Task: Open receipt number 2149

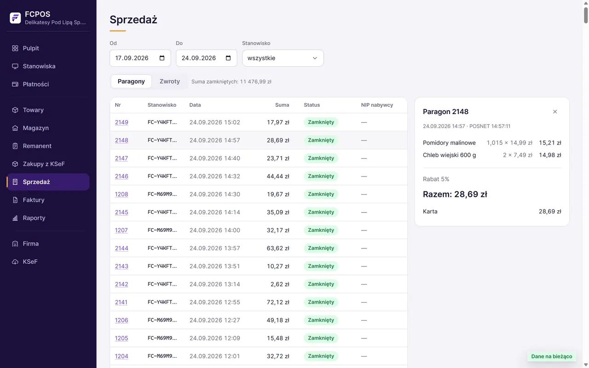Action: click(x=121, y=122)
